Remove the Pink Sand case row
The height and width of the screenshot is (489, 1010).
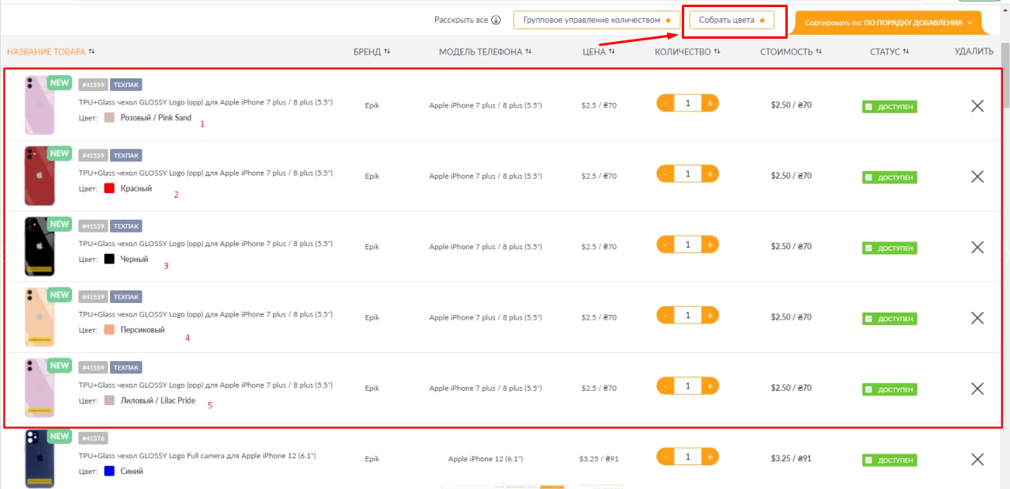point(977,106)
